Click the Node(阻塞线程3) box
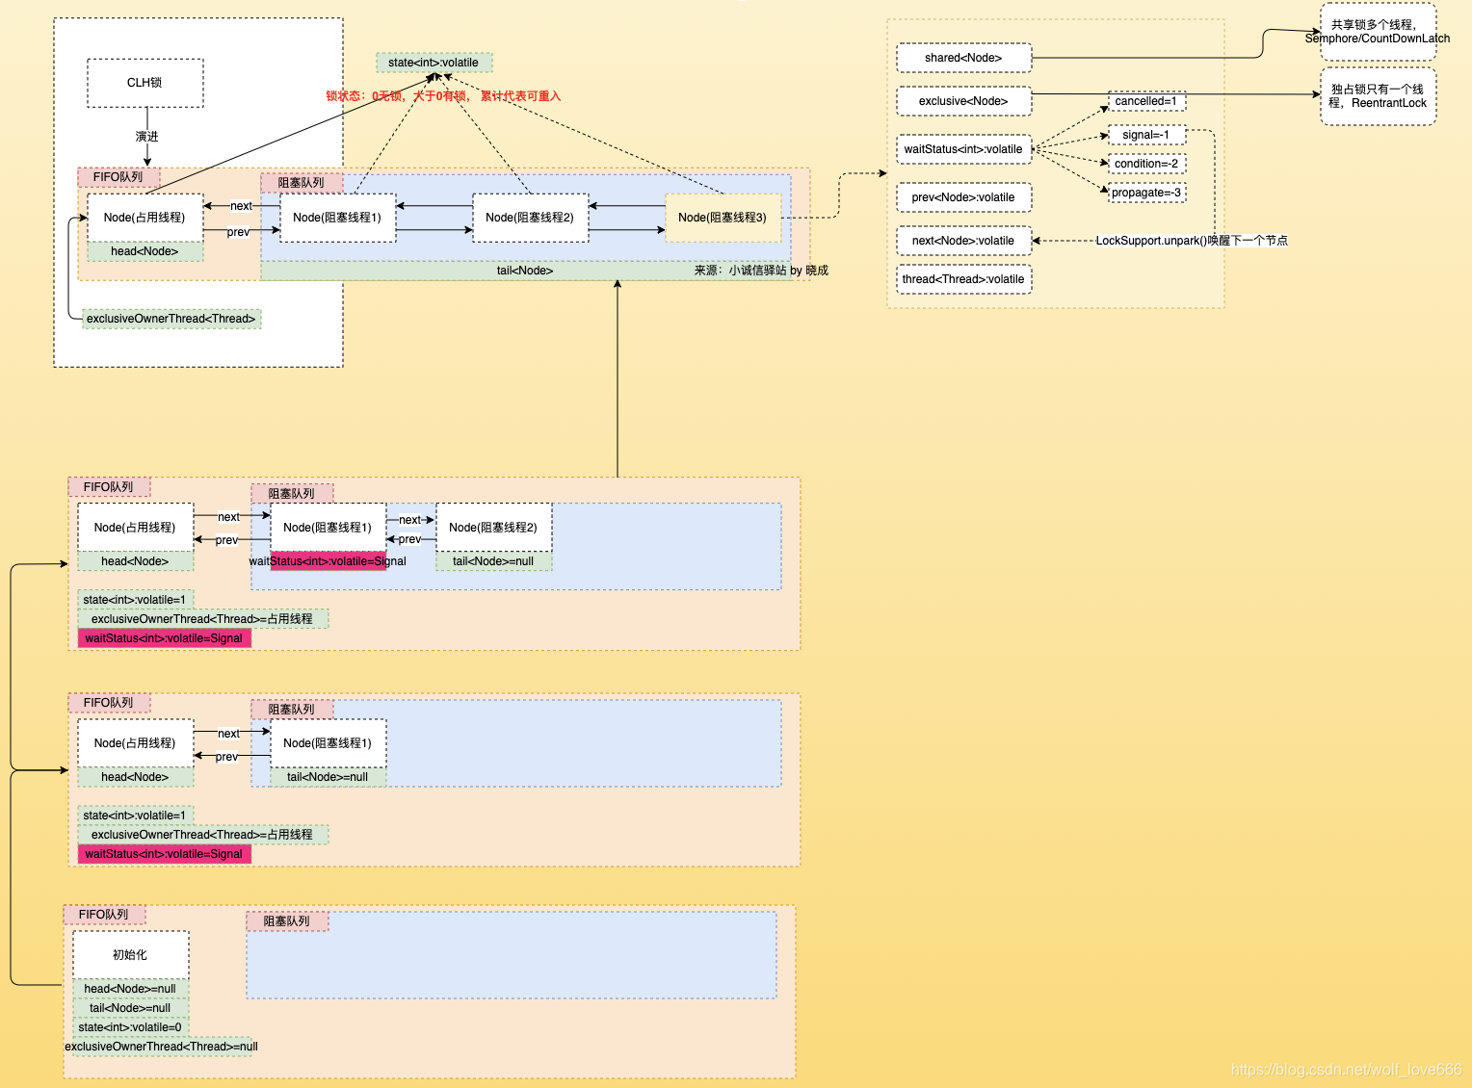 723,218
